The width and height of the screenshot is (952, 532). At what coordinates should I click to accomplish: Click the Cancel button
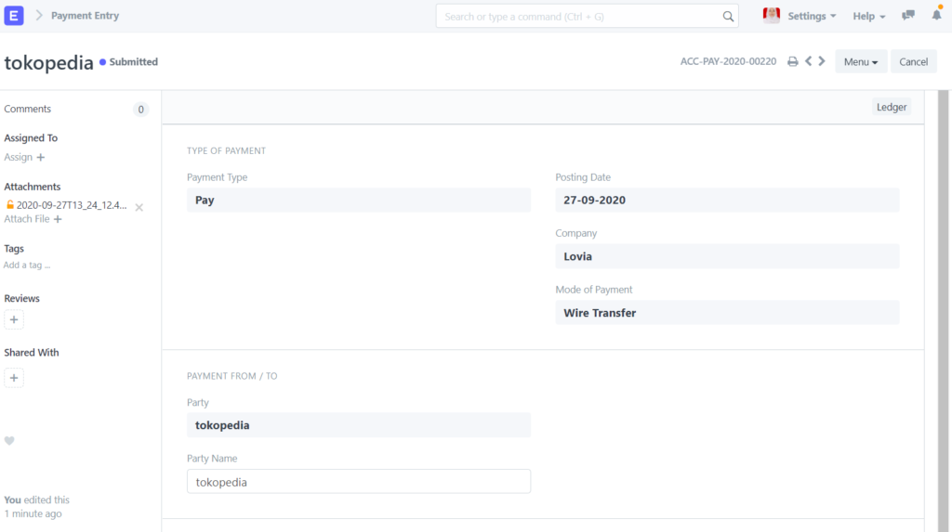tap(913, 61)
